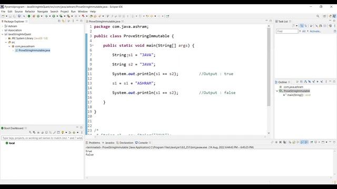The image size is (337, 189).
Task: Click the Activate... link in Task List
Action: pos(315,31)
